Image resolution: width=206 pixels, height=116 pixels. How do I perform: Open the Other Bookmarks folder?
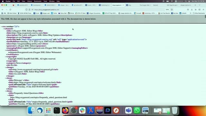(x=199, y=13)
